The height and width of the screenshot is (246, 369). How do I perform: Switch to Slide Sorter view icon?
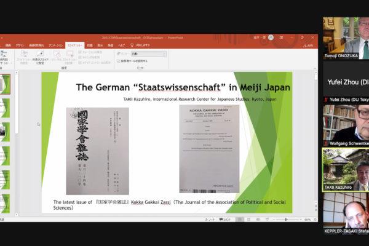(x=248, y=220)
